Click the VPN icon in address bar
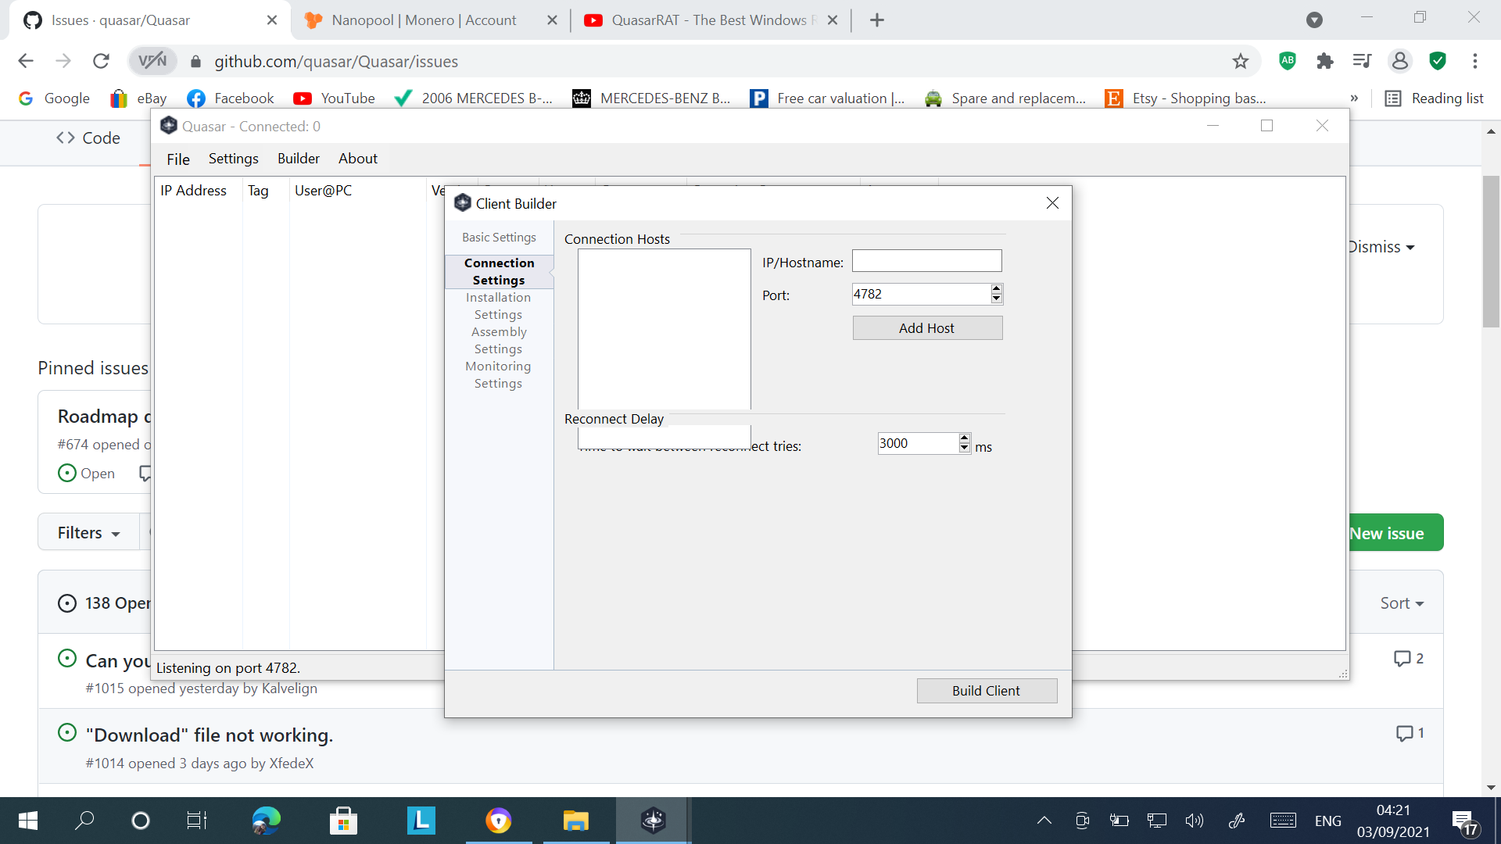This screenshot has height=844, width=1501. pos(152,61)
